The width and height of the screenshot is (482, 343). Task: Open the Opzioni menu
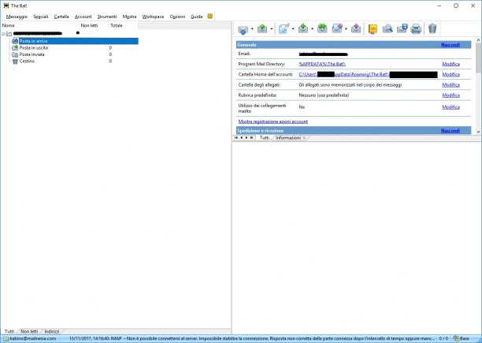tap(177, 17)
